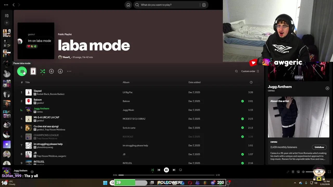333x187 pixels.
Task: Toggle saved checkmark for INTELEG.
Action: pyautogui.click(x=242, y=163)
